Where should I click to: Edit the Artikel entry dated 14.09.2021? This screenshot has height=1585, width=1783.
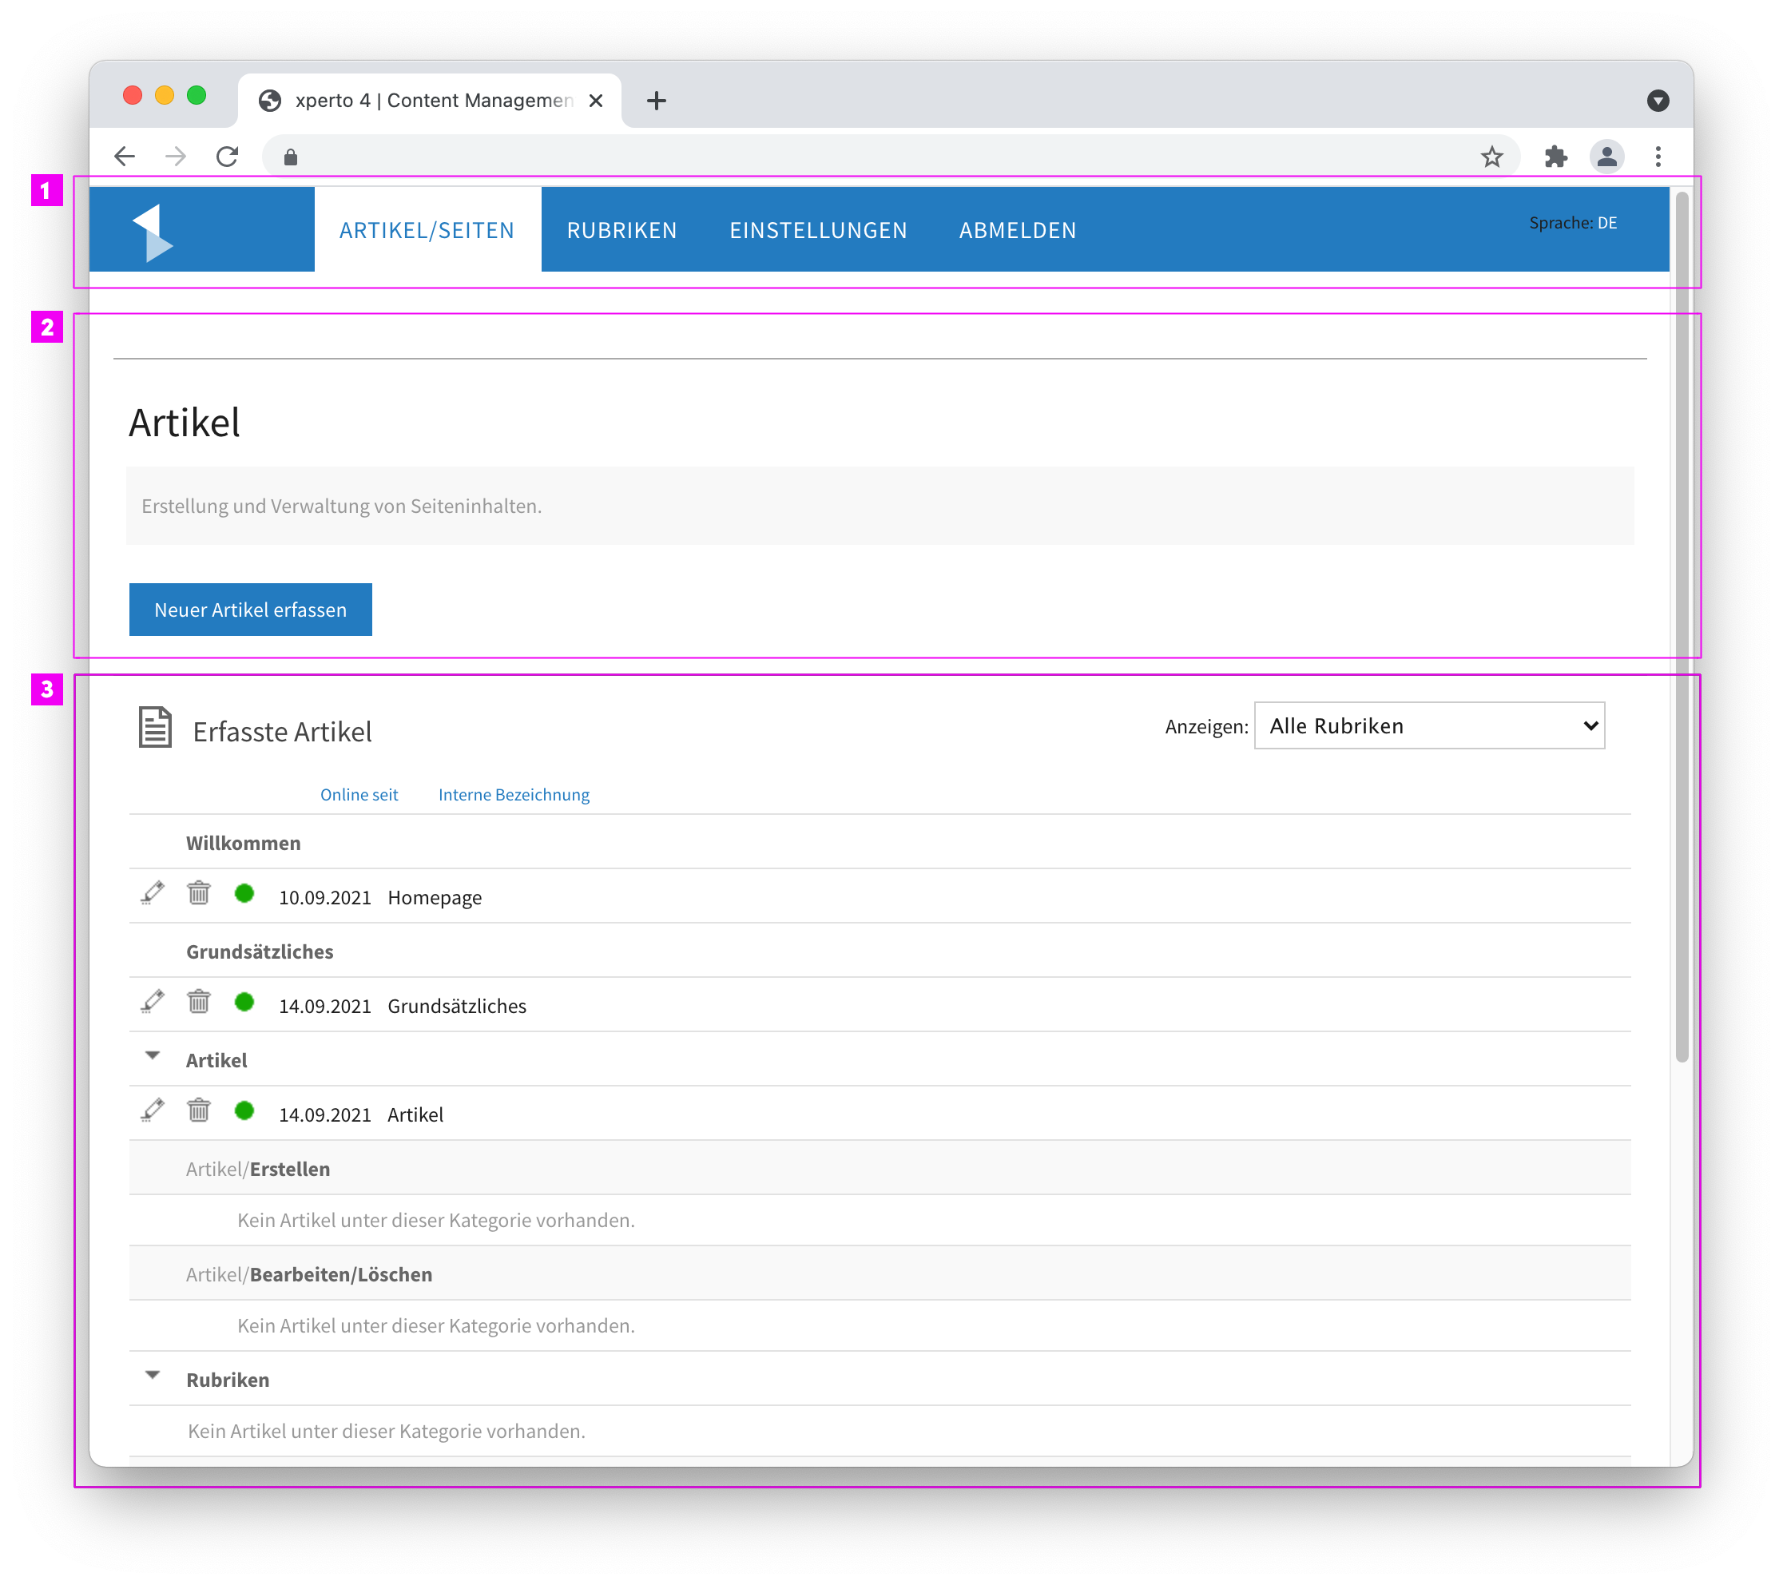click(153, 1110)
